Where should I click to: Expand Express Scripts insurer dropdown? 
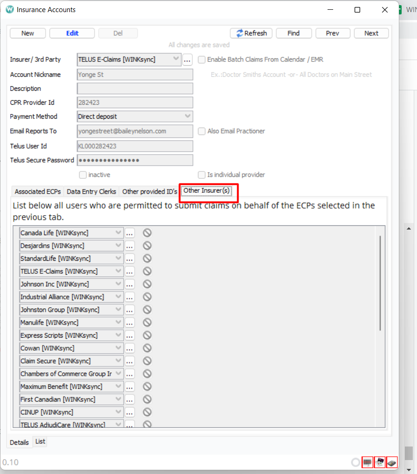[x=118, y=335]
